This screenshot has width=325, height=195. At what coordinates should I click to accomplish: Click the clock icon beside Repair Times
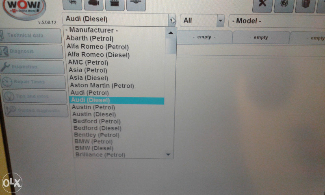click(x=7, y=82)
